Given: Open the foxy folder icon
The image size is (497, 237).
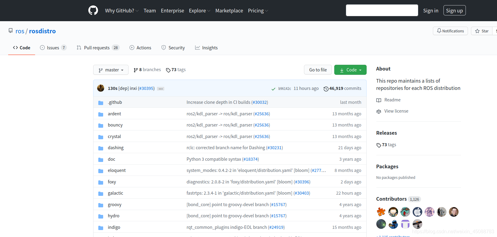Looking at the screenshot, I should (101, 182).
